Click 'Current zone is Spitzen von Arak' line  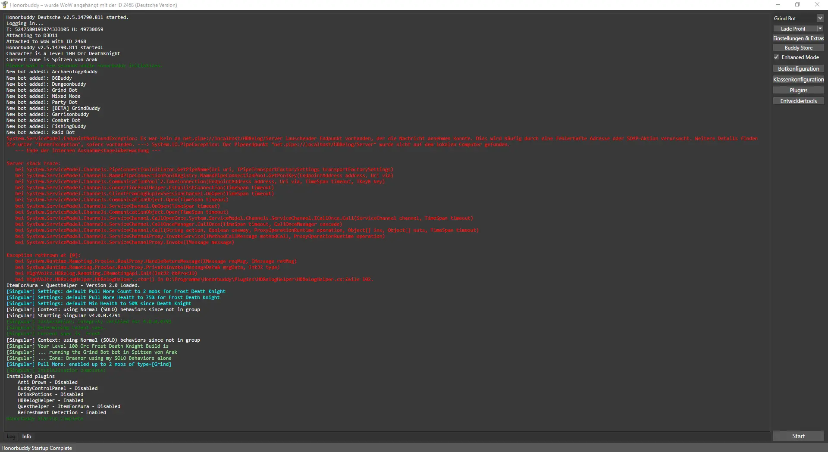coord(52,59)
